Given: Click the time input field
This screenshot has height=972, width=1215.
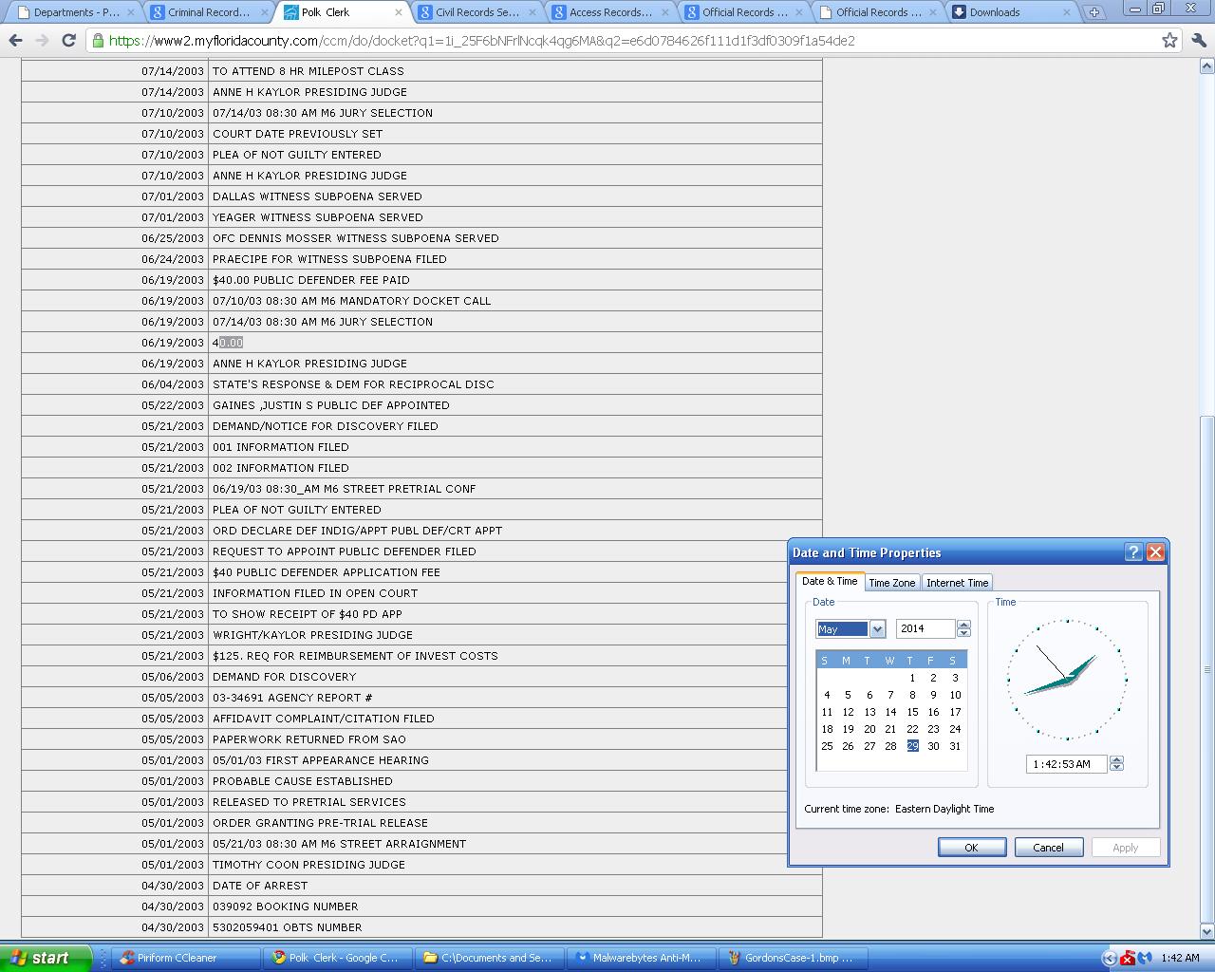Looking at the screenshot, I should [x=1065, y=764].
